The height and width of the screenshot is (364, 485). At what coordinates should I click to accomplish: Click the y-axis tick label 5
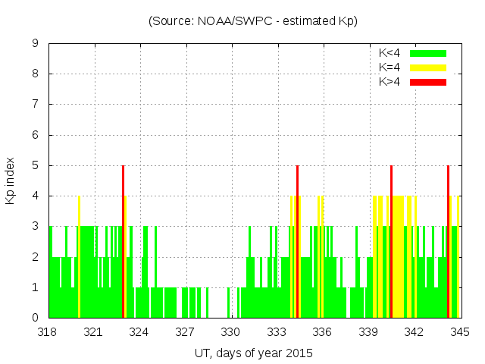[36, 165]
